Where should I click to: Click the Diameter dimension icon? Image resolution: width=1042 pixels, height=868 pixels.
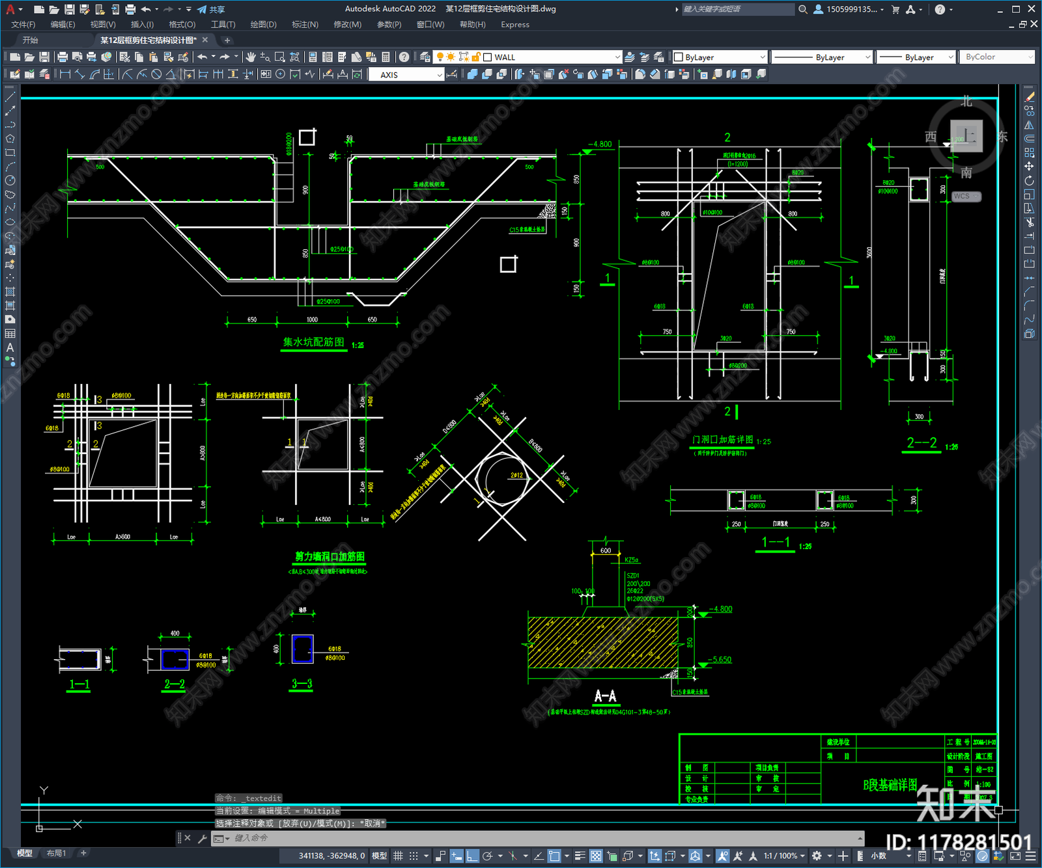point(156,74)
